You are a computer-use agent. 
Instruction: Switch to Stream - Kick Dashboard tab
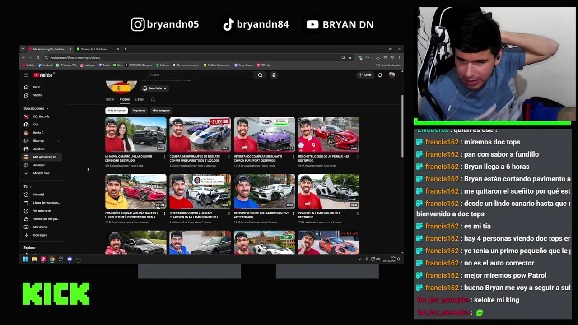tap(97, 49)
